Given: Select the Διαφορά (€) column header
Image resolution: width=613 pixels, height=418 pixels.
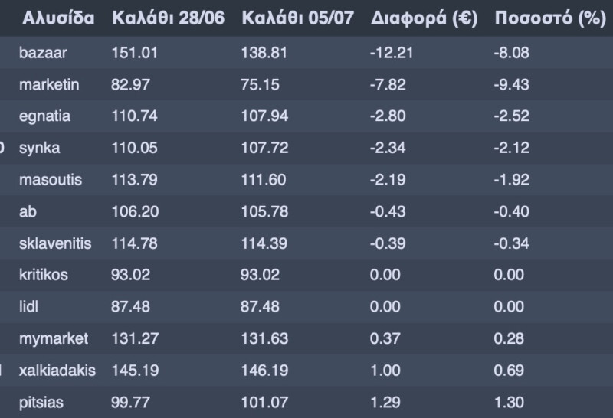Looking at the screenshot, I should [424, 18].
